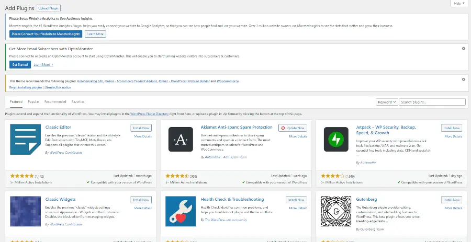Viewport: 471px width, 242px height.
Task: Open OptinMonster Learn More link
Action: click(x=43, y=64)
